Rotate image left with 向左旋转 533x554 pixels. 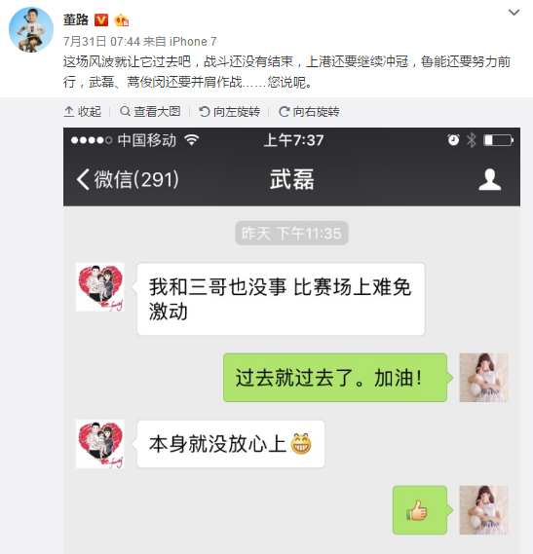230,112
